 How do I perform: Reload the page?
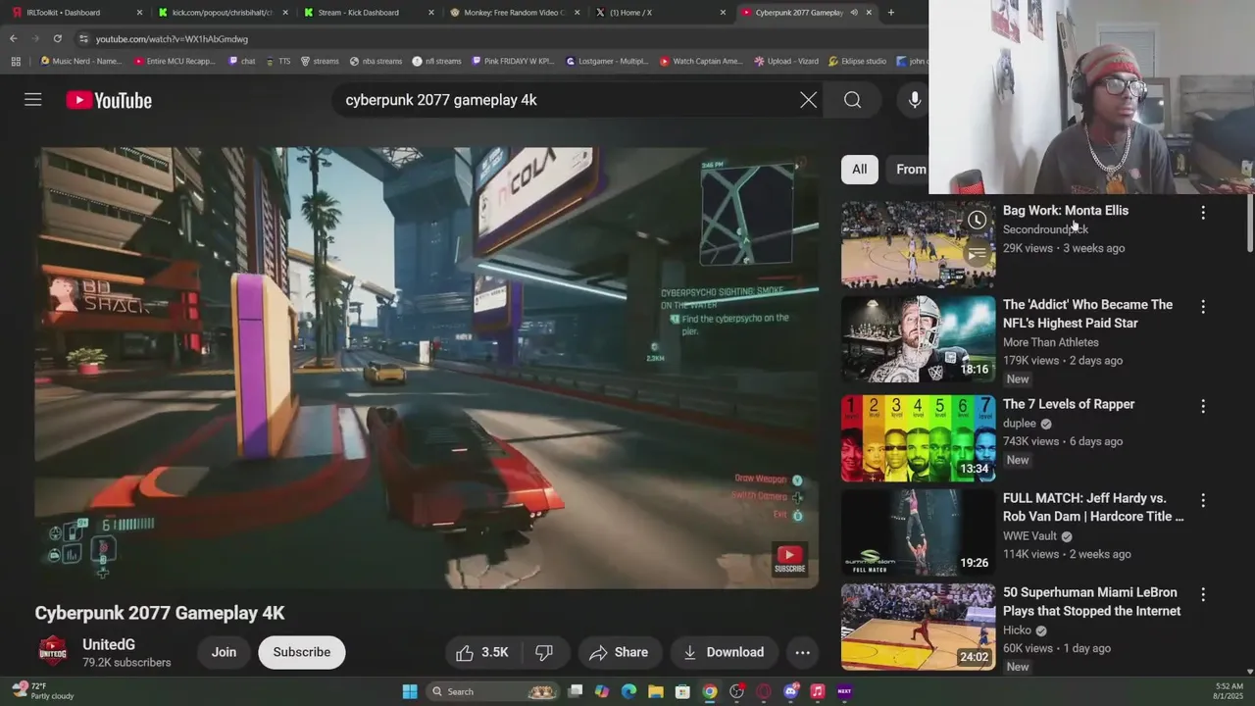pyautogui.click(x=57, y=38)
